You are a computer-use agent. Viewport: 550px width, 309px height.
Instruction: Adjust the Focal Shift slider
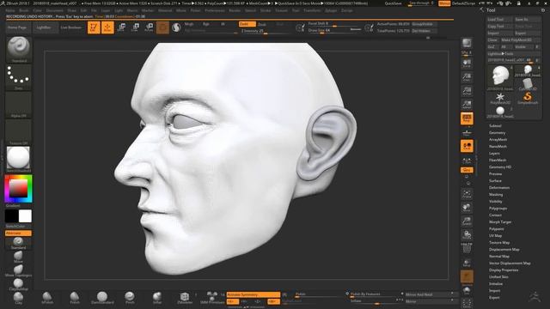[x=334, y=23]
